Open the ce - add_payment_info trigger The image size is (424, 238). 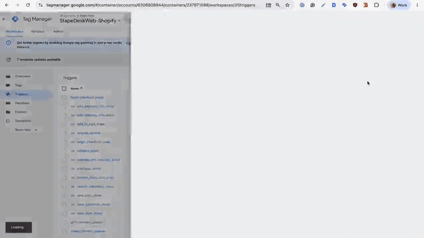(x=92, y=106)
